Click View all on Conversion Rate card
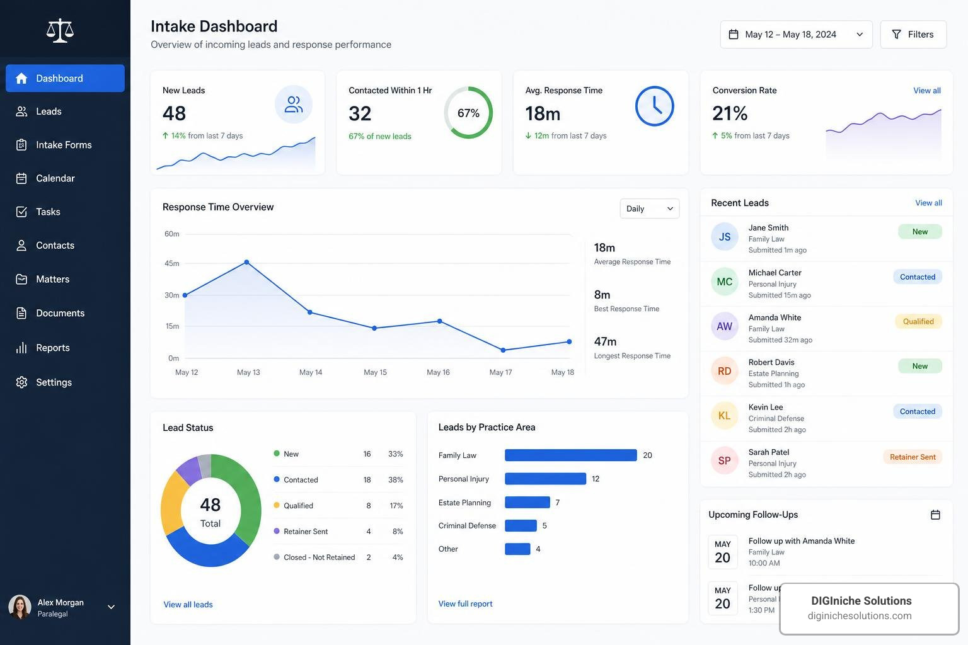 [x=927, y=91]
